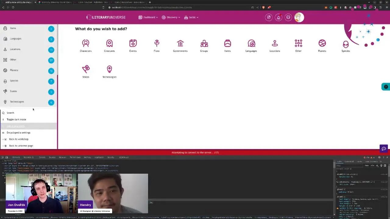Choose Events entry type icon
The image size is (390, 219).
tap(133, 43)
